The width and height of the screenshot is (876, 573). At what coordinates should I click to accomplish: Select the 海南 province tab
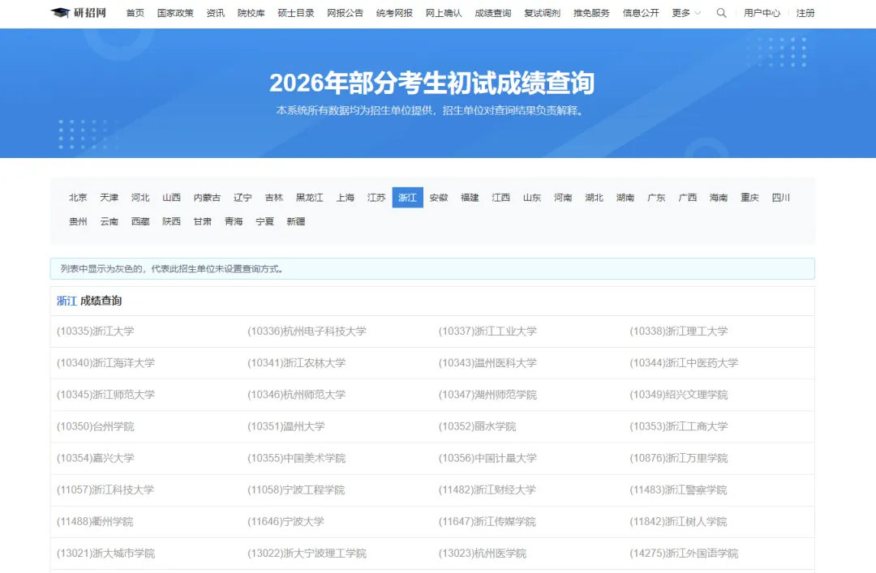point(719,198)
